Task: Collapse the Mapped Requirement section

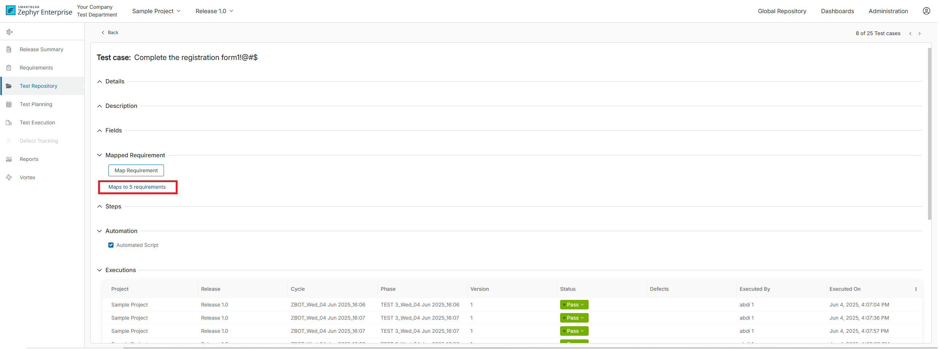Action: [100, 155]
